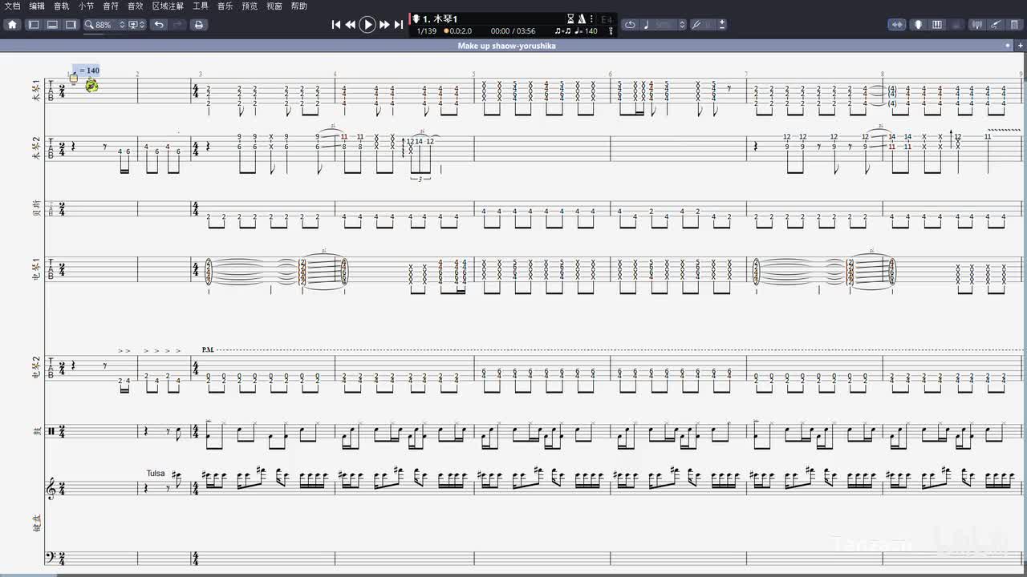Image resolution: width=1027 pixels, height=577 pixels.
Task: Open the 工具 menu
Action: 201,6
